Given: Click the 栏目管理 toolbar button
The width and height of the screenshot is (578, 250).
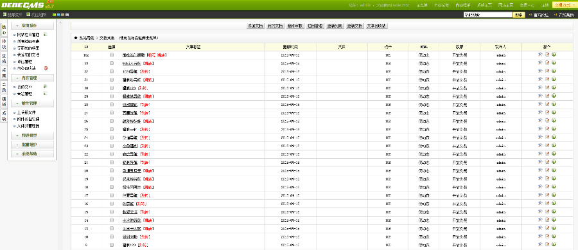Looking at the screenshot, I should coord(315,26).
